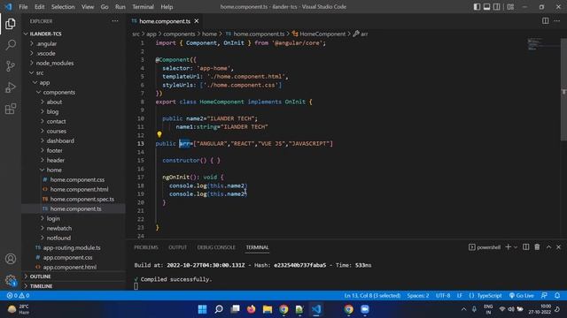The image size is (567, 318).
Task: Open Firefox from taskbar
Action: click(x=251, y=309)
